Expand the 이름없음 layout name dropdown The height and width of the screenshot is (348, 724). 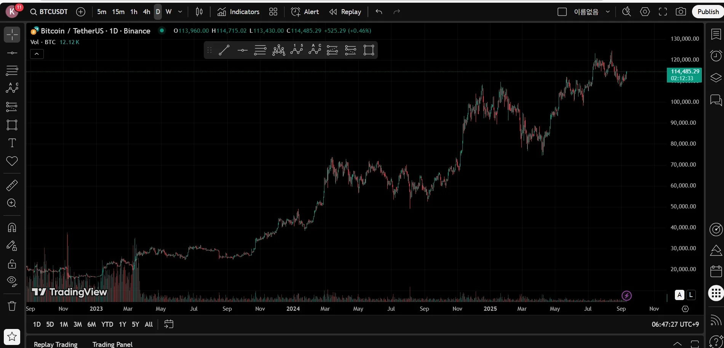pos(608,12)
